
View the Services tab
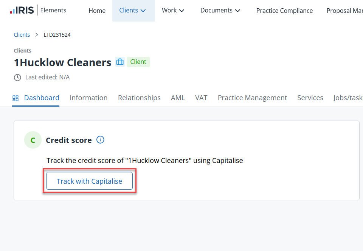point(310,98)
